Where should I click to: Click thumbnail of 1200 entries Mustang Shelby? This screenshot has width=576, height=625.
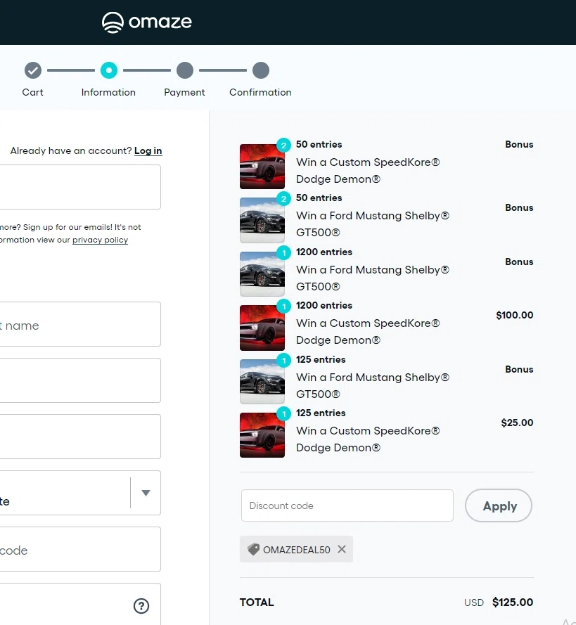click(262, 274)
